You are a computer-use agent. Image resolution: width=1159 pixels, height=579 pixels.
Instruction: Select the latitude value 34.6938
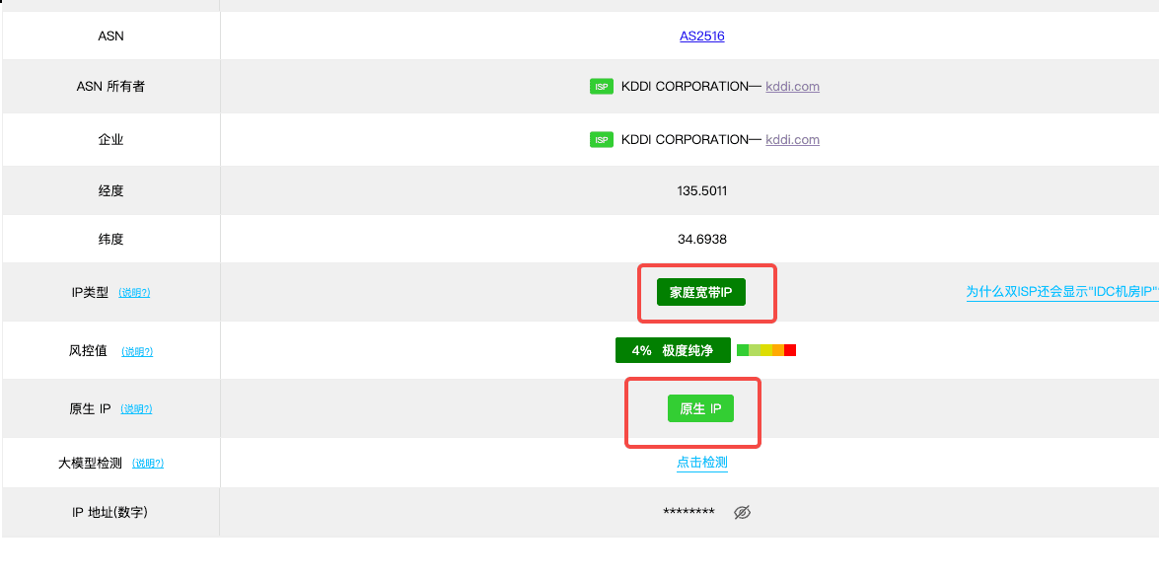[x=702, y=240]
